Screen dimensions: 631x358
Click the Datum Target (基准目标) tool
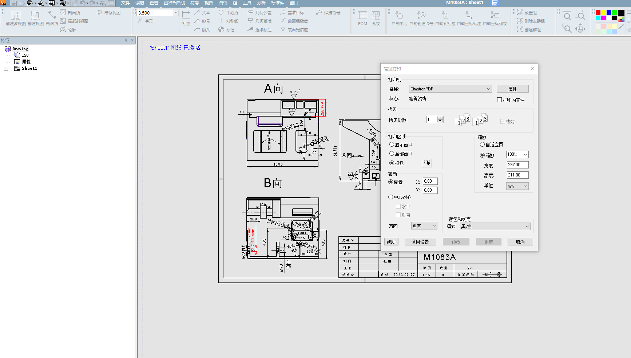(x=292, y=13)
